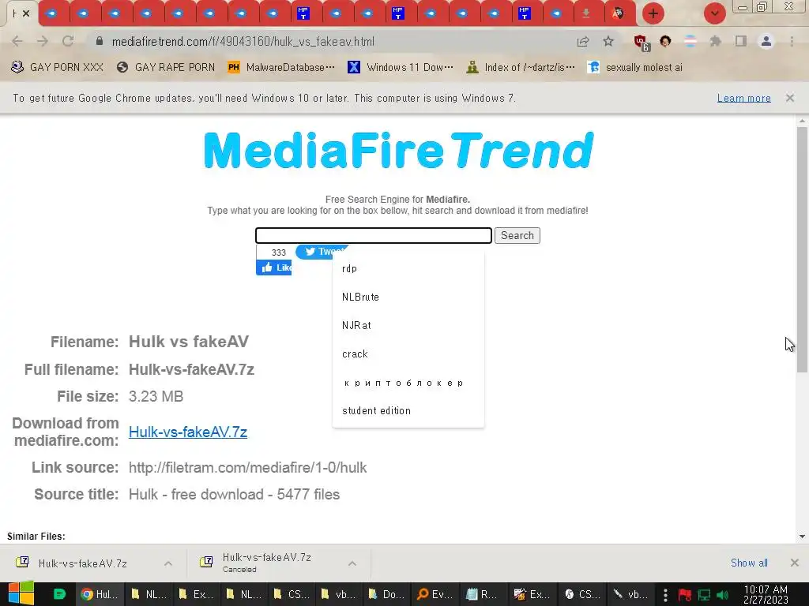Close the active tab with its X

(x=26, y=13)
